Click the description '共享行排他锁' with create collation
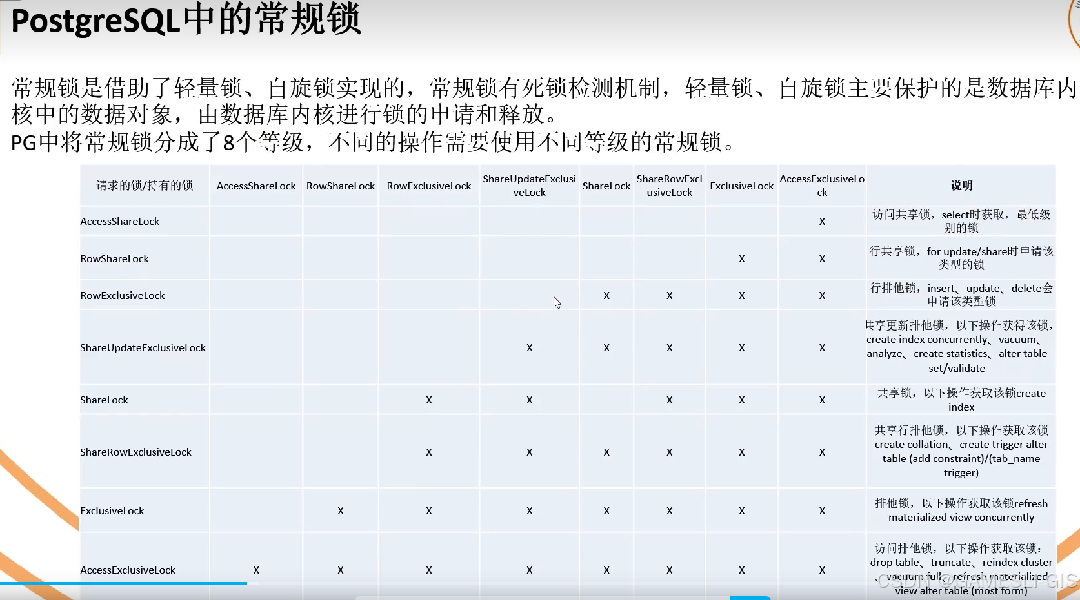Viewport: 1080px width, 600px height. pyautogui.click(x=961, y=451)
